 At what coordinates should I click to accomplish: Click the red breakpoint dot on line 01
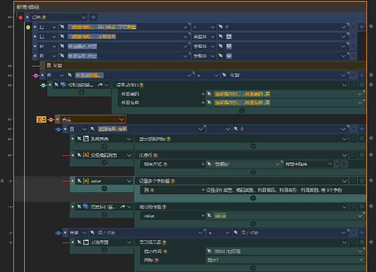tap(21, 18)
